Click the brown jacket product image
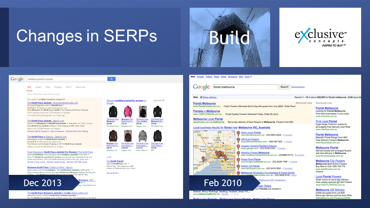Image resolution: width=370 pixels, height=208 pixels. (113, 136)
